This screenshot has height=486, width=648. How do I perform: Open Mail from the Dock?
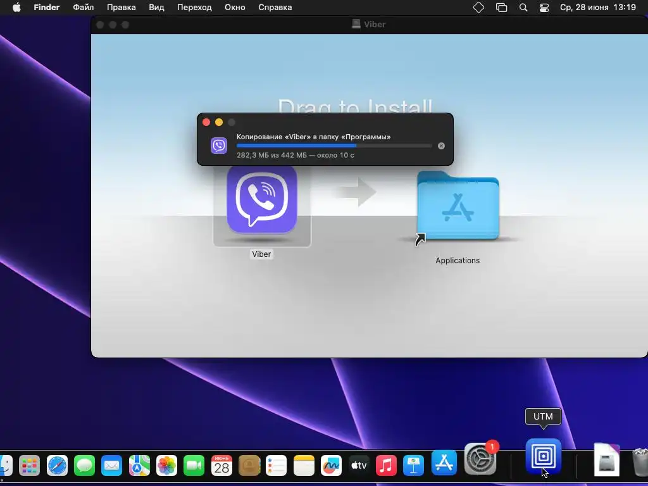[111, 466]
